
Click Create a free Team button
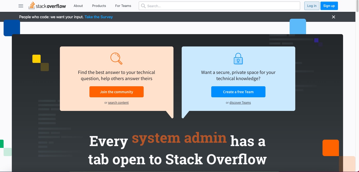238,92
